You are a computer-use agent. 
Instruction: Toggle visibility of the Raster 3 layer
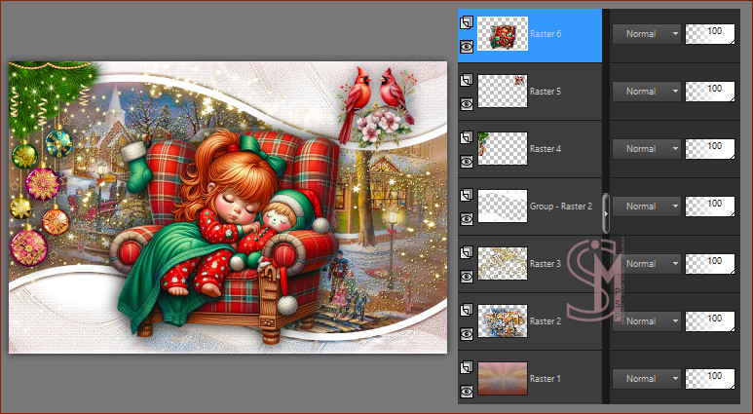(x=467, y=276)
